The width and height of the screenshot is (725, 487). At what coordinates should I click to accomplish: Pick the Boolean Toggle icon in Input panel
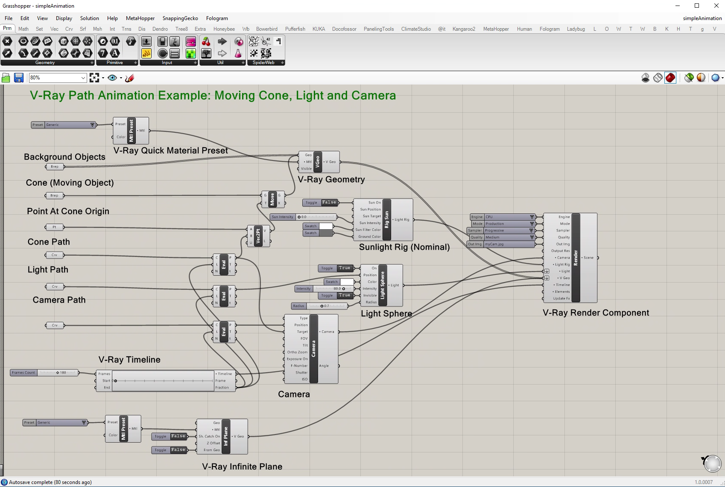(162, 41)
